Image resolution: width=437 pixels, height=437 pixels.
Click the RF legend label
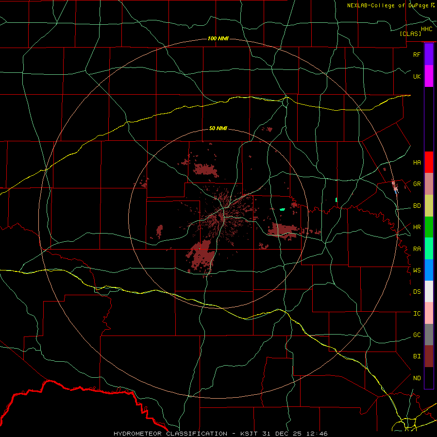click(x=417, y=54)
